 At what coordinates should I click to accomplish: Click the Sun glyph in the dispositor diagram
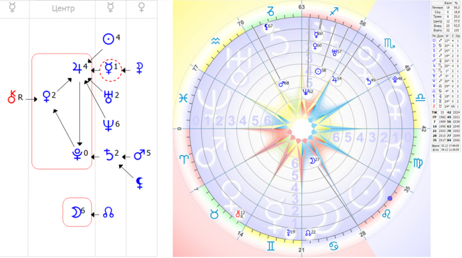point(108,39)
